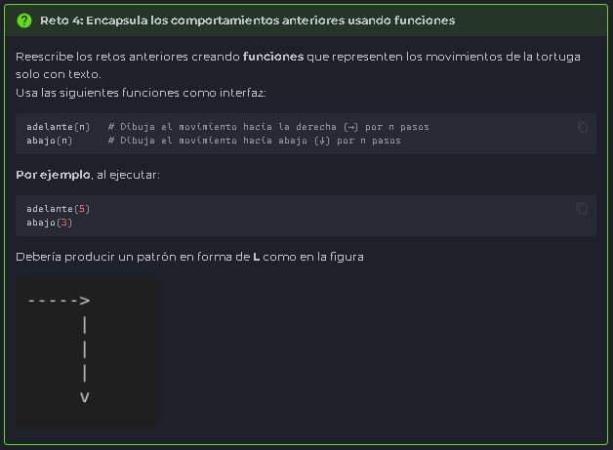The height and width of the screenshot is (450, 613).
Task: Copy the adelante(n) interface code block
Action: [x=582, y=127]
